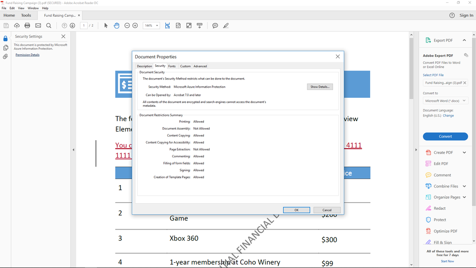Choose the Selection arrow tool
476x268 pixels.
(x=106, y=26)
